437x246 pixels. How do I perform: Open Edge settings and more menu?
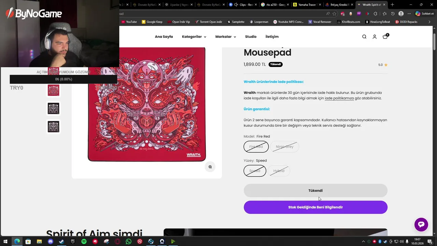coord(409,14)
